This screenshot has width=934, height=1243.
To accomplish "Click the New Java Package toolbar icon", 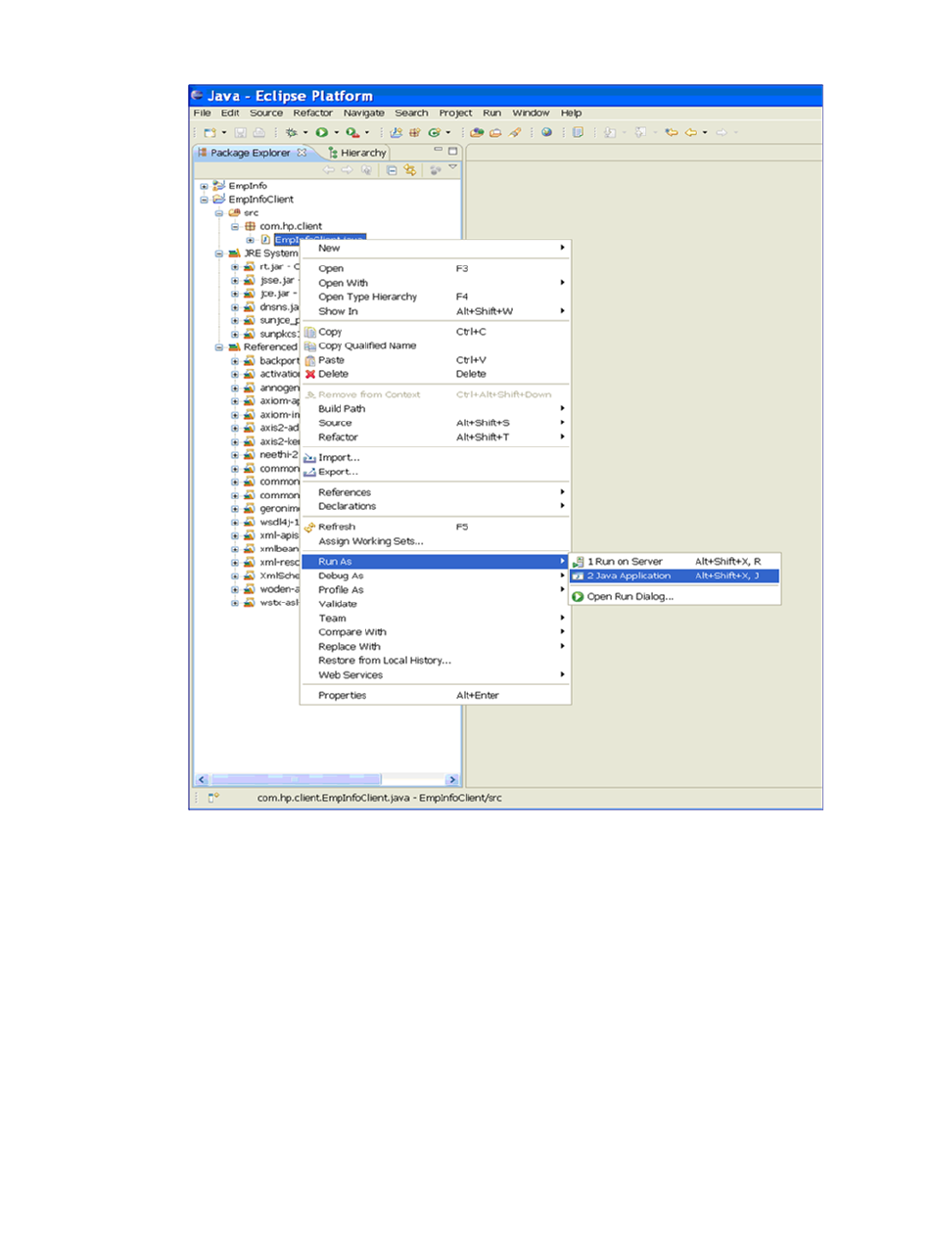I will click(x=415, y=133).
